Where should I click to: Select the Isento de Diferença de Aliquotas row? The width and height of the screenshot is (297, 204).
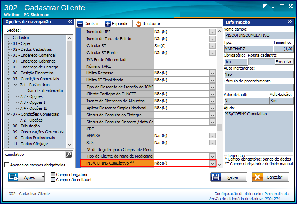coord(148,101)
